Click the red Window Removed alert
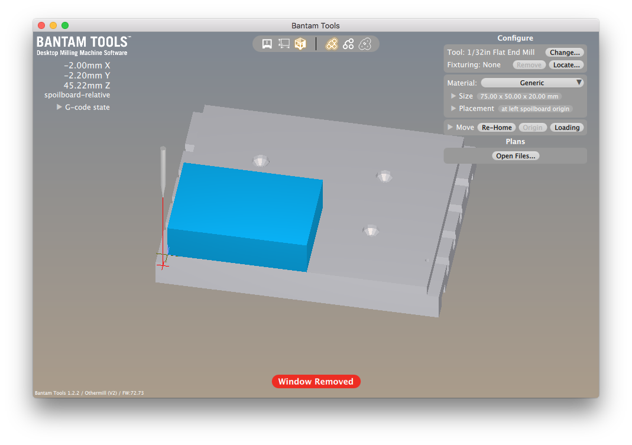This screenshot has height=445, width=632. (x=316, y=381)
